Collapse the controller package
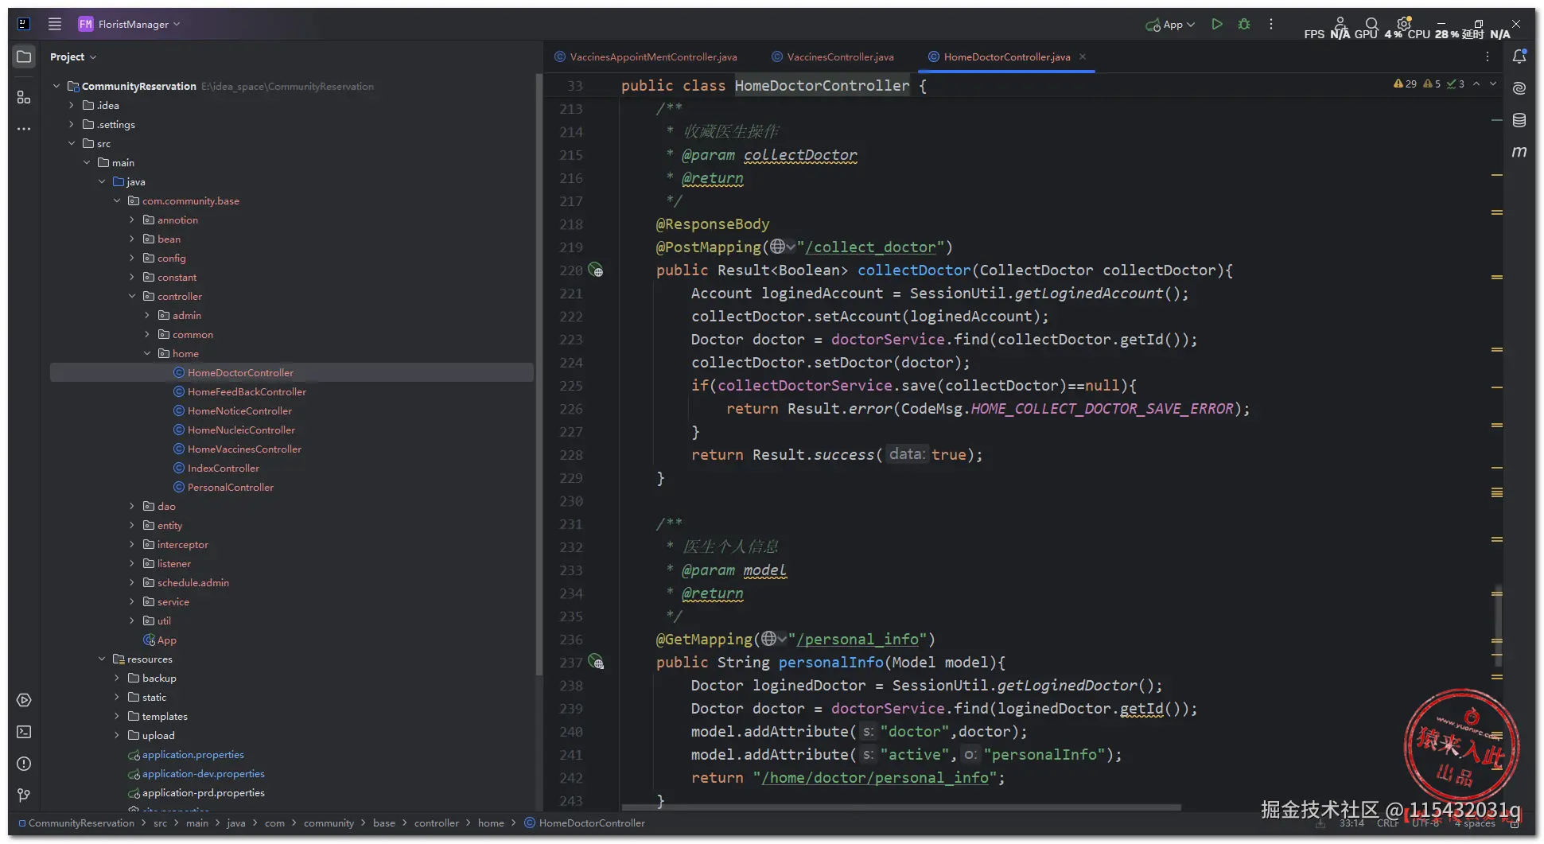 [132, 296]
